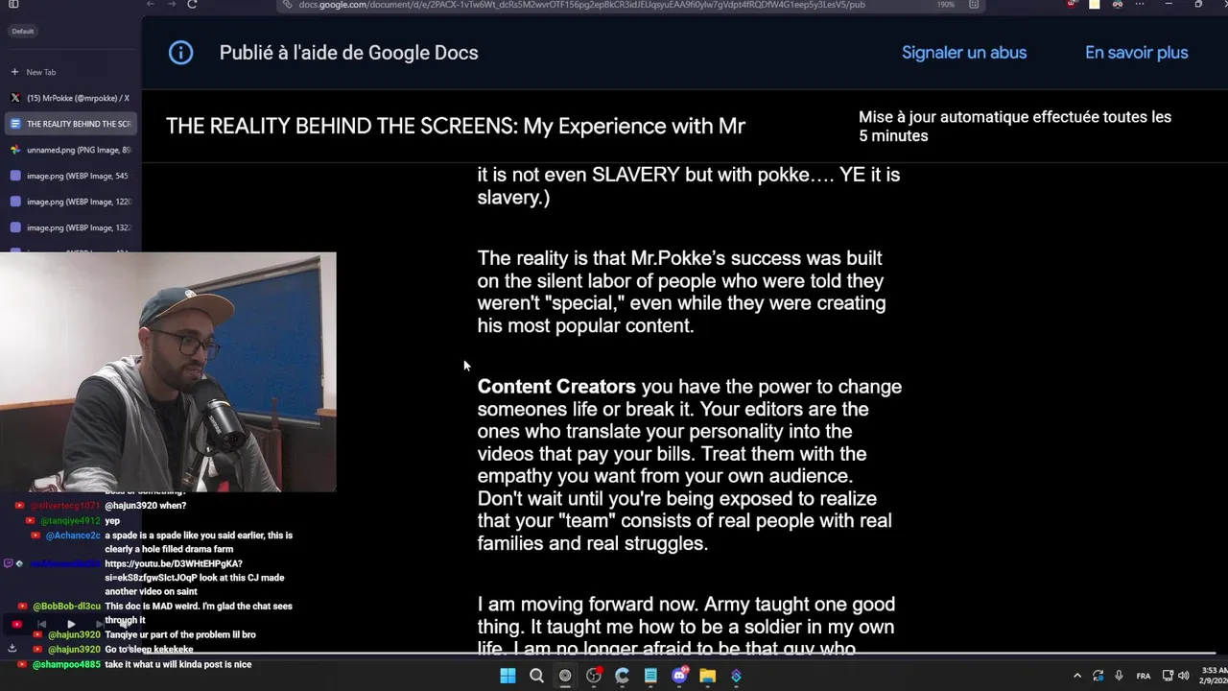The image size is (1228, 691).
Task: Click the browser reload icon
Action: click(192, 5)
